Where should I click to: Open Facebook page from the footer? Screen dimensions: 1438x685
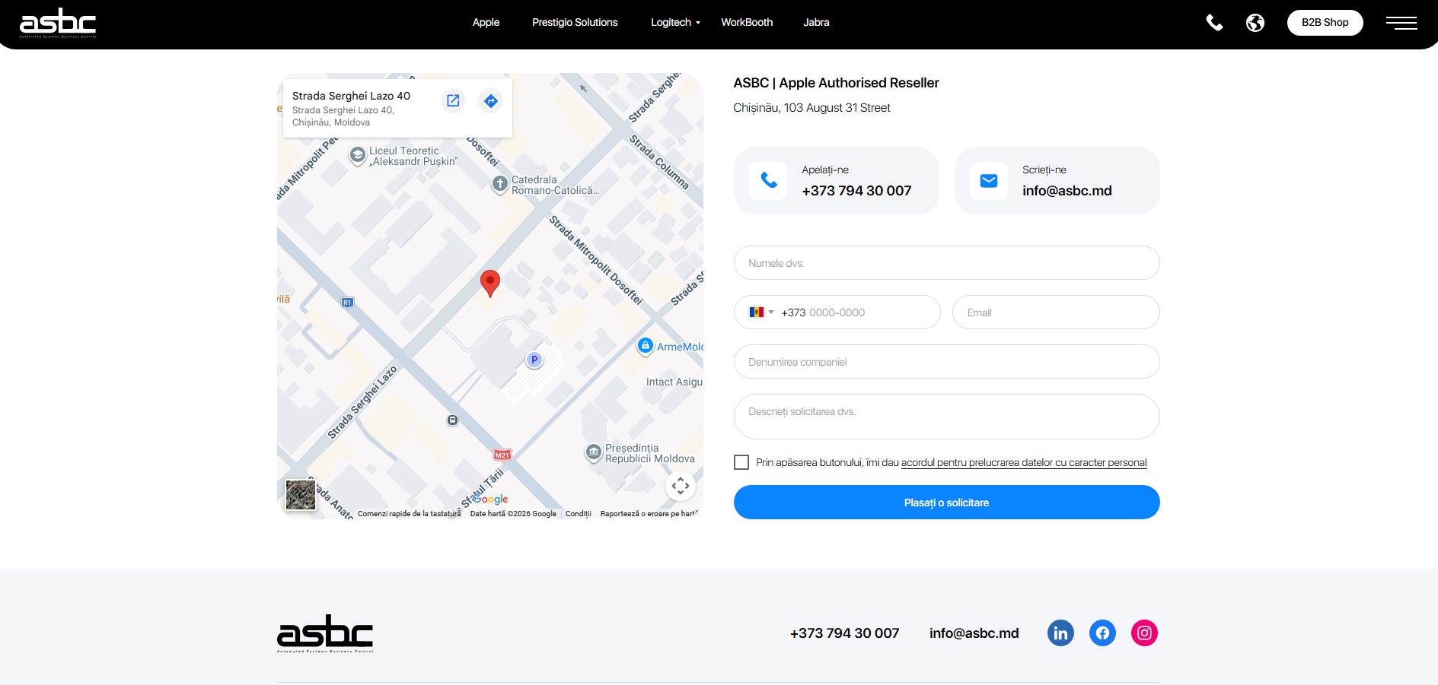[x=1102, y=633]
